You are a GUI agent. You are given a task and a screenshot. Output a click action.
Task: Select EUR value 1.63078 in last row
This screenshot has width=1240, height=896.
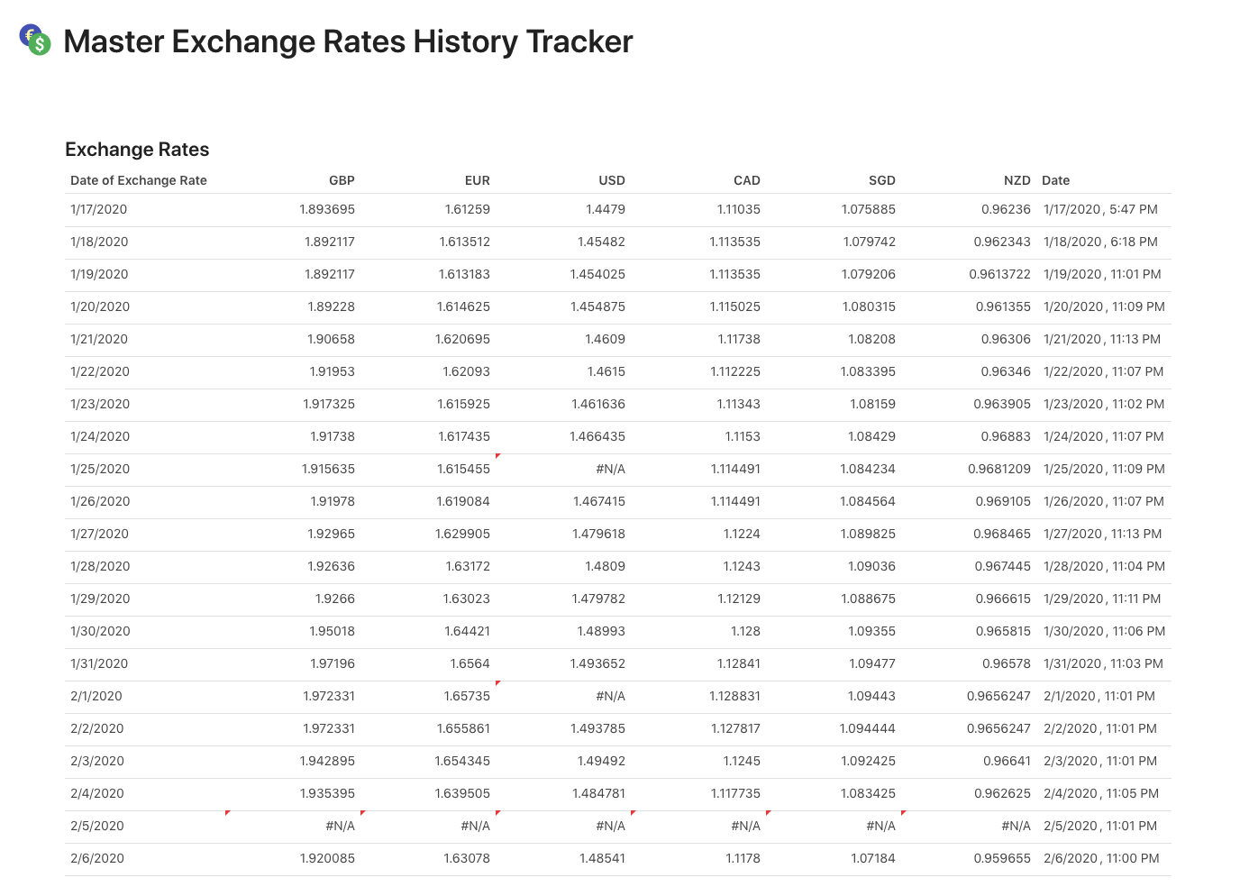coord(467,858)
